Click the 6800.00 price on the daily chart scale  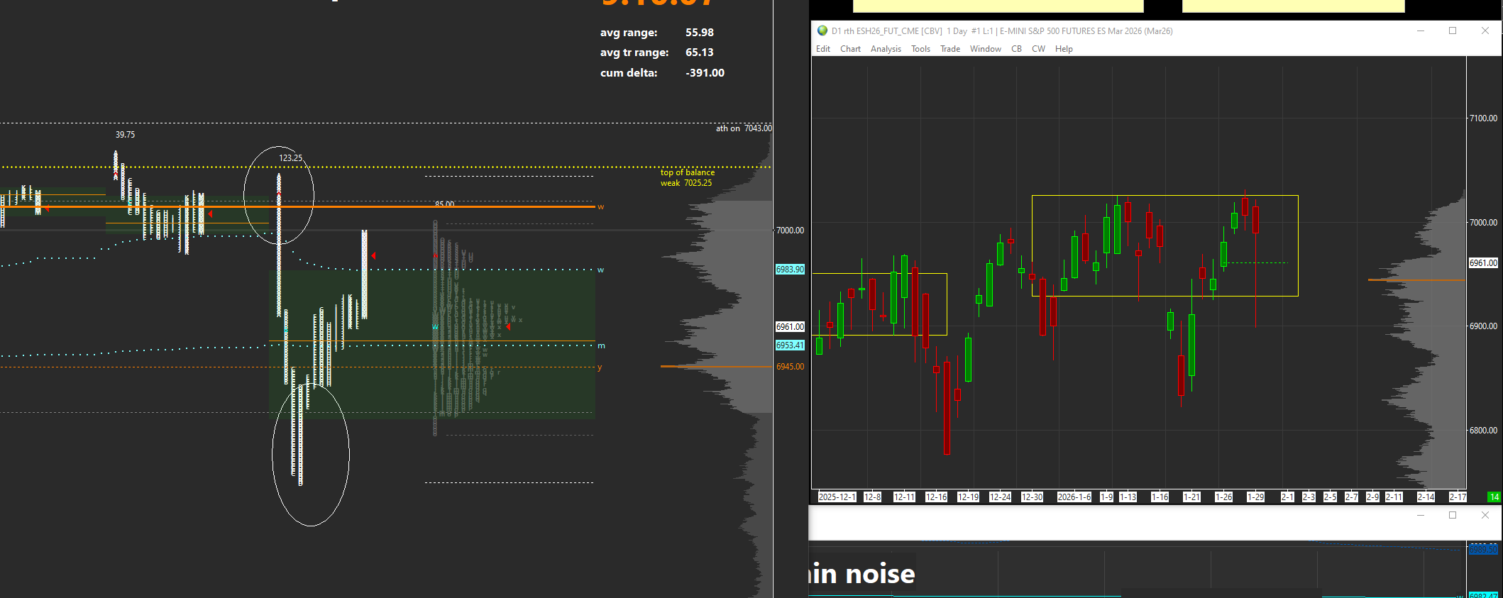point(1483,431)
